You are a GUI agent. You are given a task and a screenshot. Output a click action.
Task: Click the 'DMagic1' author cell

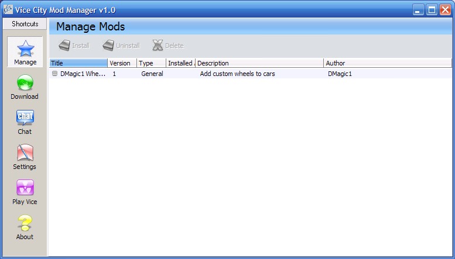coord(340,74)
